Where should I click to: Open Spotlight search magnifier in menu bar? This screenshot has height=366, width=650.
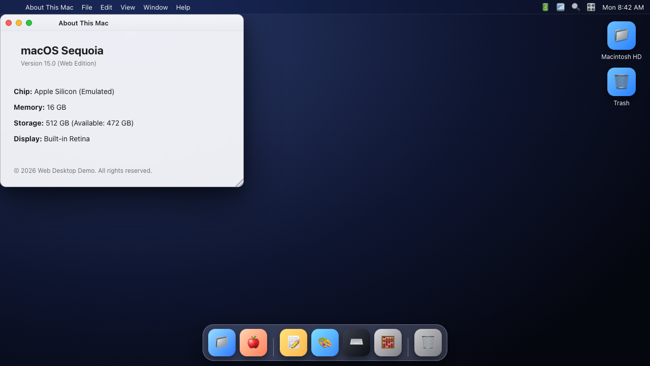pos(576,7)
